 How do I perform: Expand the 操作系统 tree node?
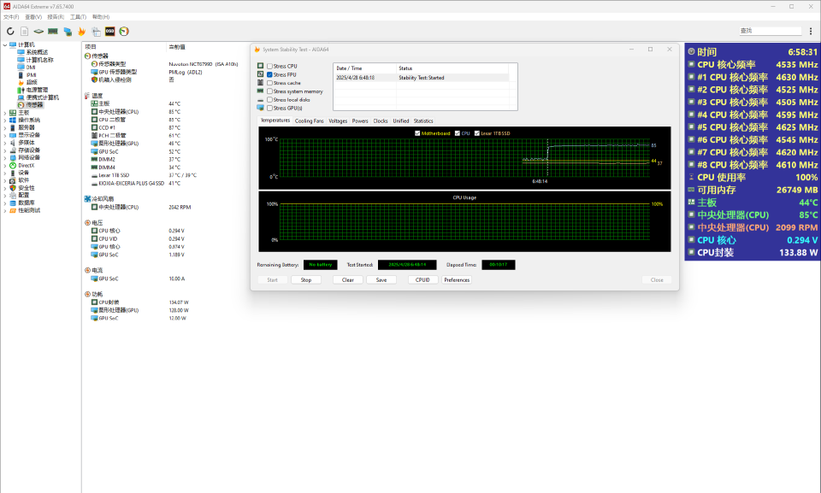pyautogui.click(x=5, y=120)
